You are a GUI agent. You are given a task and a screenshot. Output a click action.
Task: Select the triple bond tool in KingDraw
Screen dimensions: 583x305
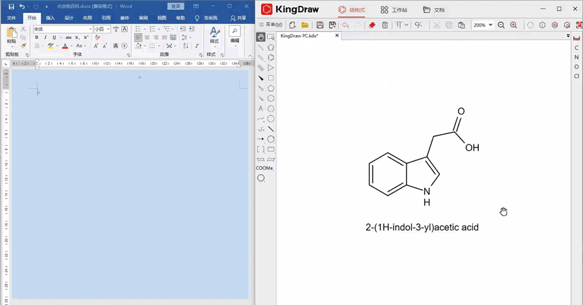260,67
